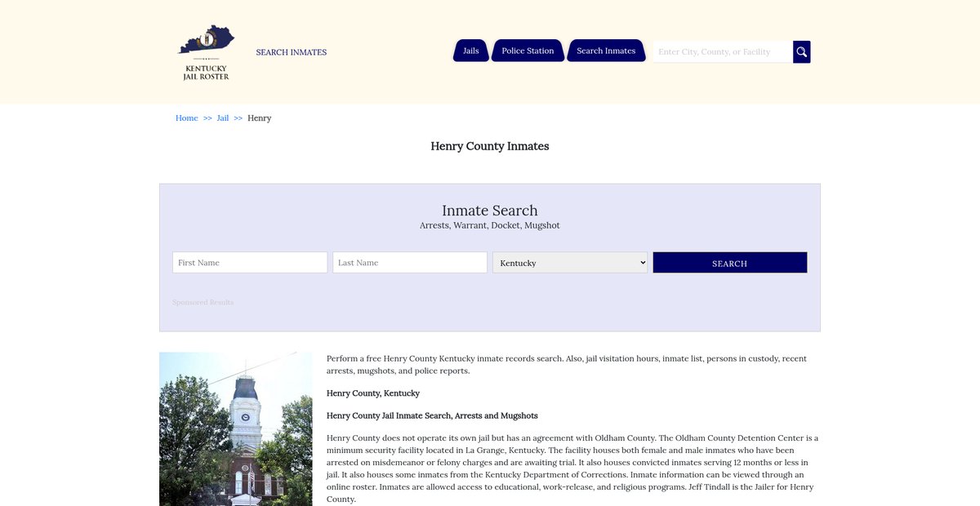Click the Henry County Inmates heading
This screenshot has height=506, width=980.
tap(490, 147)
